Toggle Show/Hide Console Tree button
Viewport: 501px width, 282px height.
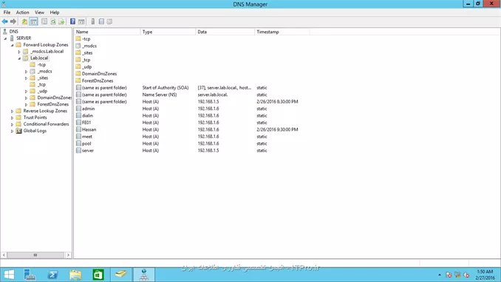(x=33, y=21)
